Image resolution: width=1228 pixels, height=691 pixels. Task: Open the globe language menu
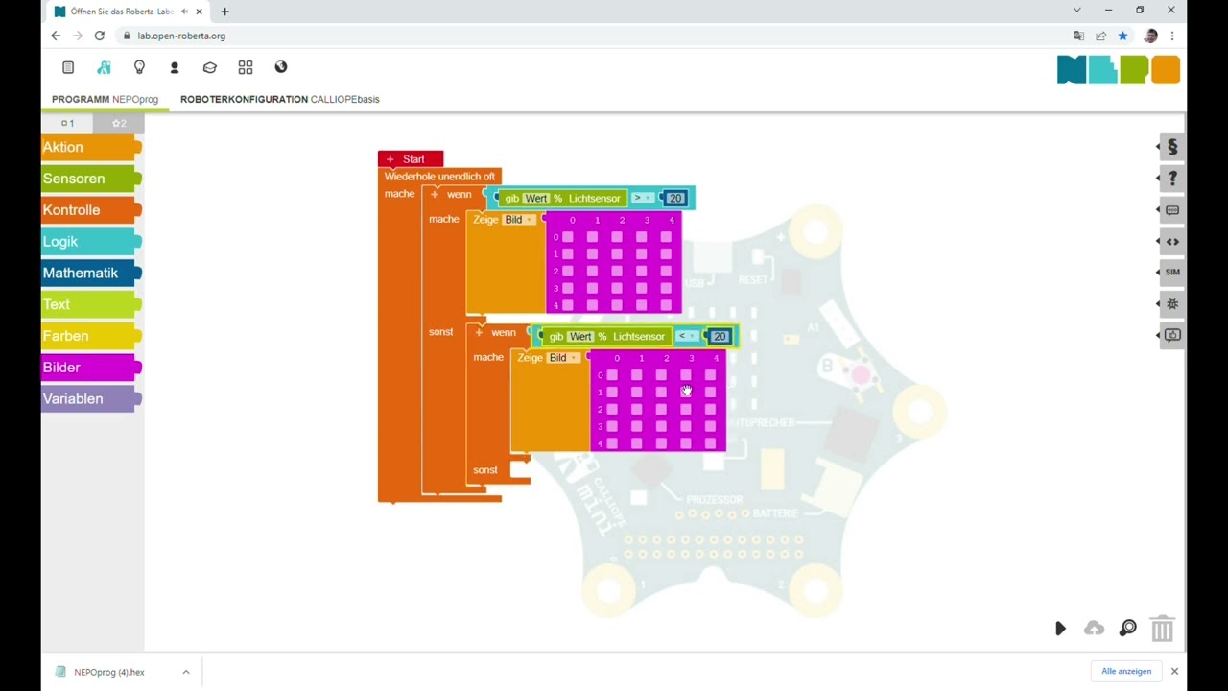tap(281, 67)
